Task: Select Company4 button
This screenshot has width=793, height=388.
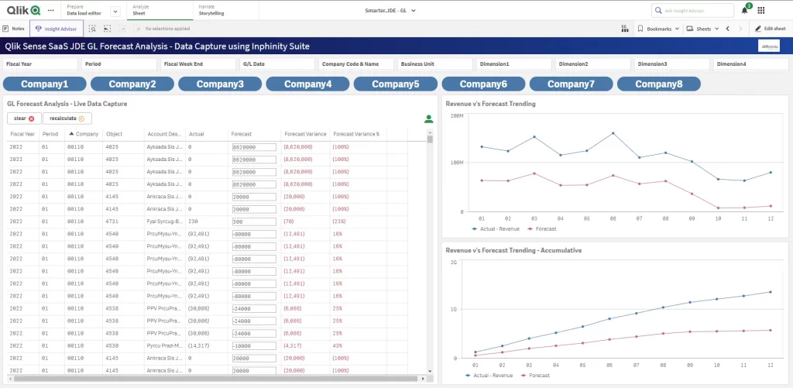Action: point(308,84)
